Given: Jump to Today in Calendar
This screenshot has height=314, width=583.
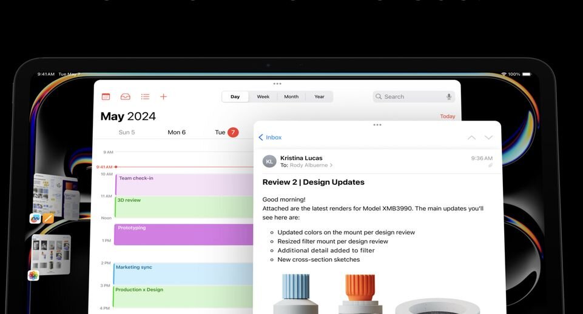Looking at the screenshot, I should point(447,116).
